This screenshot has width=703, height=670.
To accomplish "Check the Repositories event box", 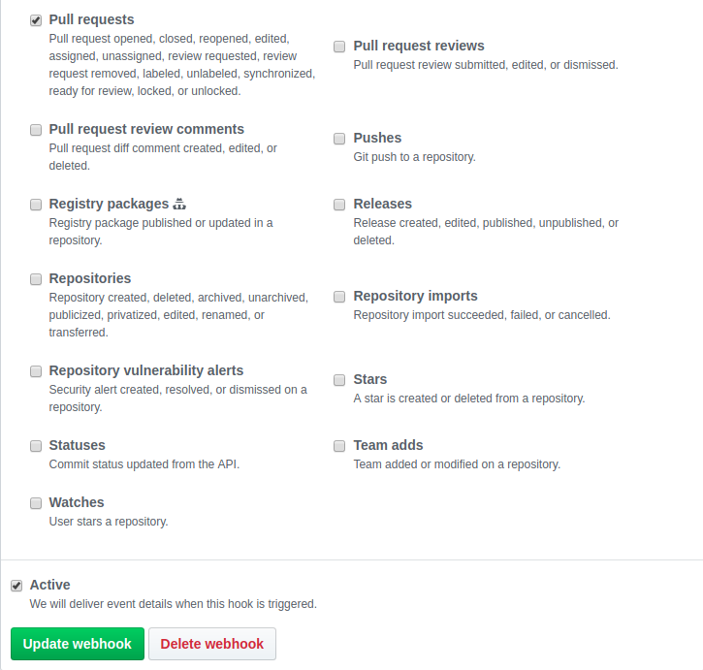I will [x=36, y=279].
